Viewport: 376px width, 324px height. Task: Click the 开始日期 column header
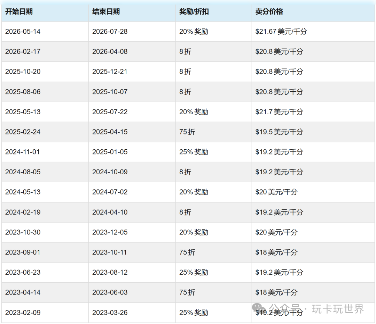coord(19,11)
